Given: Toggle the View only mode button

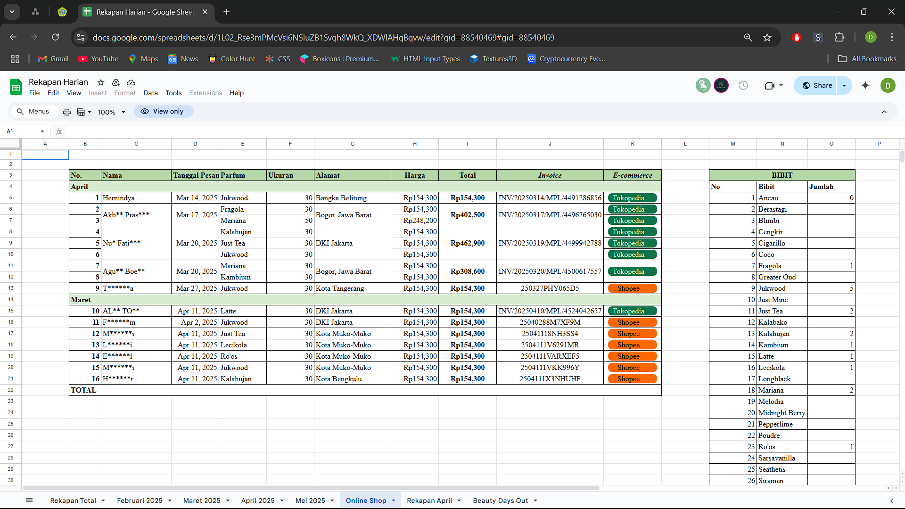Looking at the screenshot, I should (163, 111).
